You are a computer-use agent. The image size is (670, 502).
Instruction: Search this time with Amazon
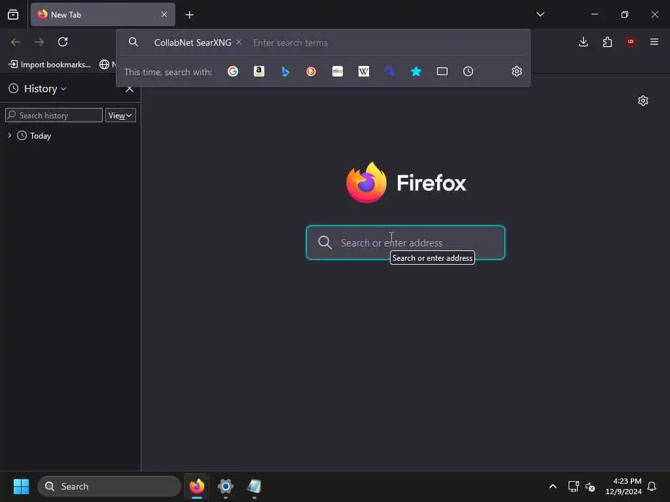(x=259, y=71)
